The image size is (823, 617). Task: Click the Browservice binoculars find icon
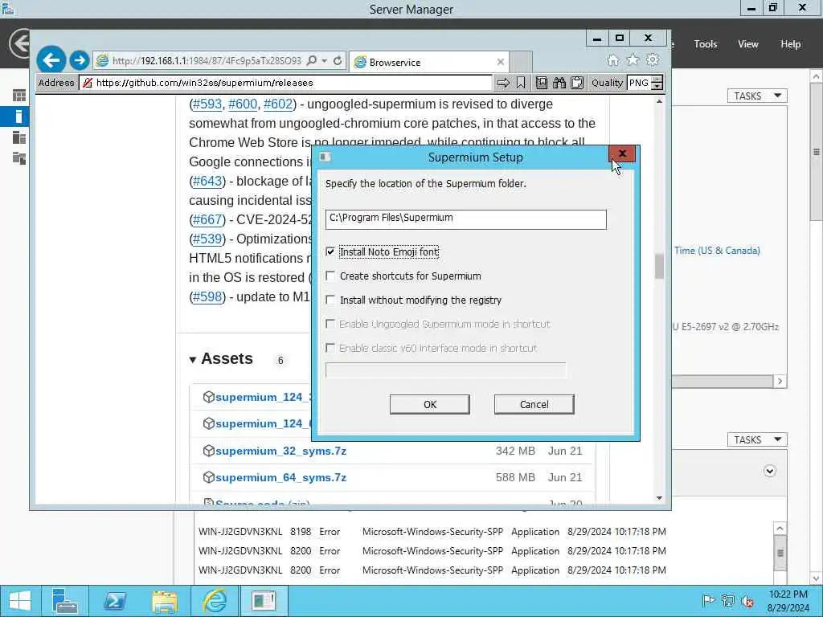coord(559,83)
